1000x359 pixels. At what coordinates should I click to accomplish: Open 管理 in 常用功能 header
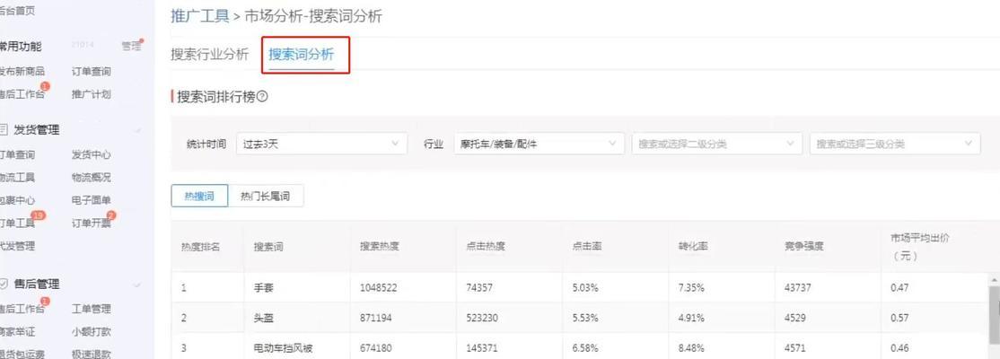131,46
